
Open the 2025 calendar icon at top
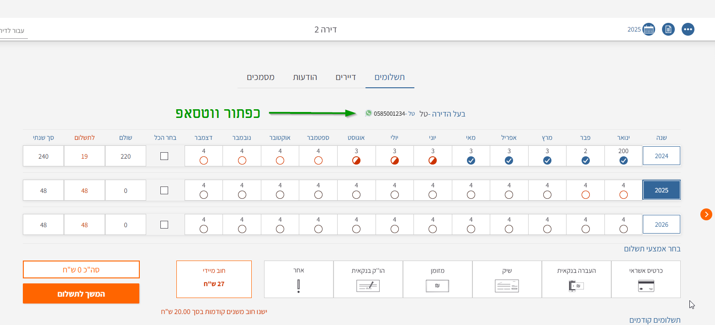[x=649, y=29]
